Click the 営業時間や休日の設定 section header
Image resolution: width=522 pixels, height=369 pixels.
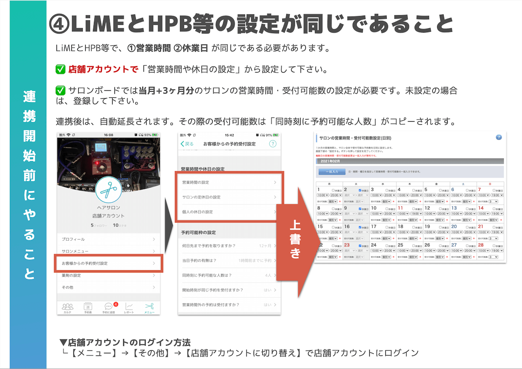[x=203, y=169]
